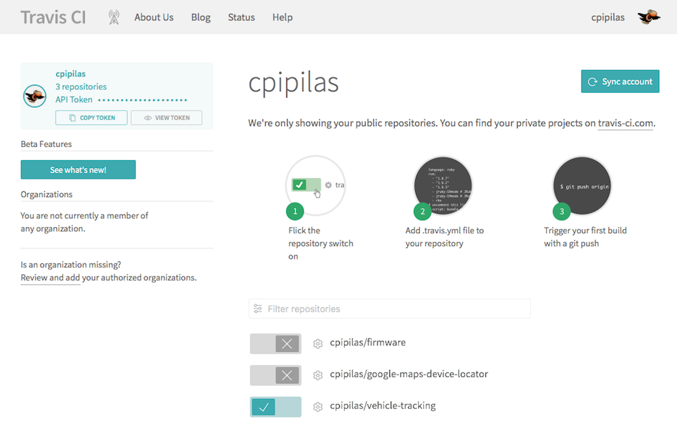Open cpipilas/vehicle-tracking repository

[x=383, y=406]
